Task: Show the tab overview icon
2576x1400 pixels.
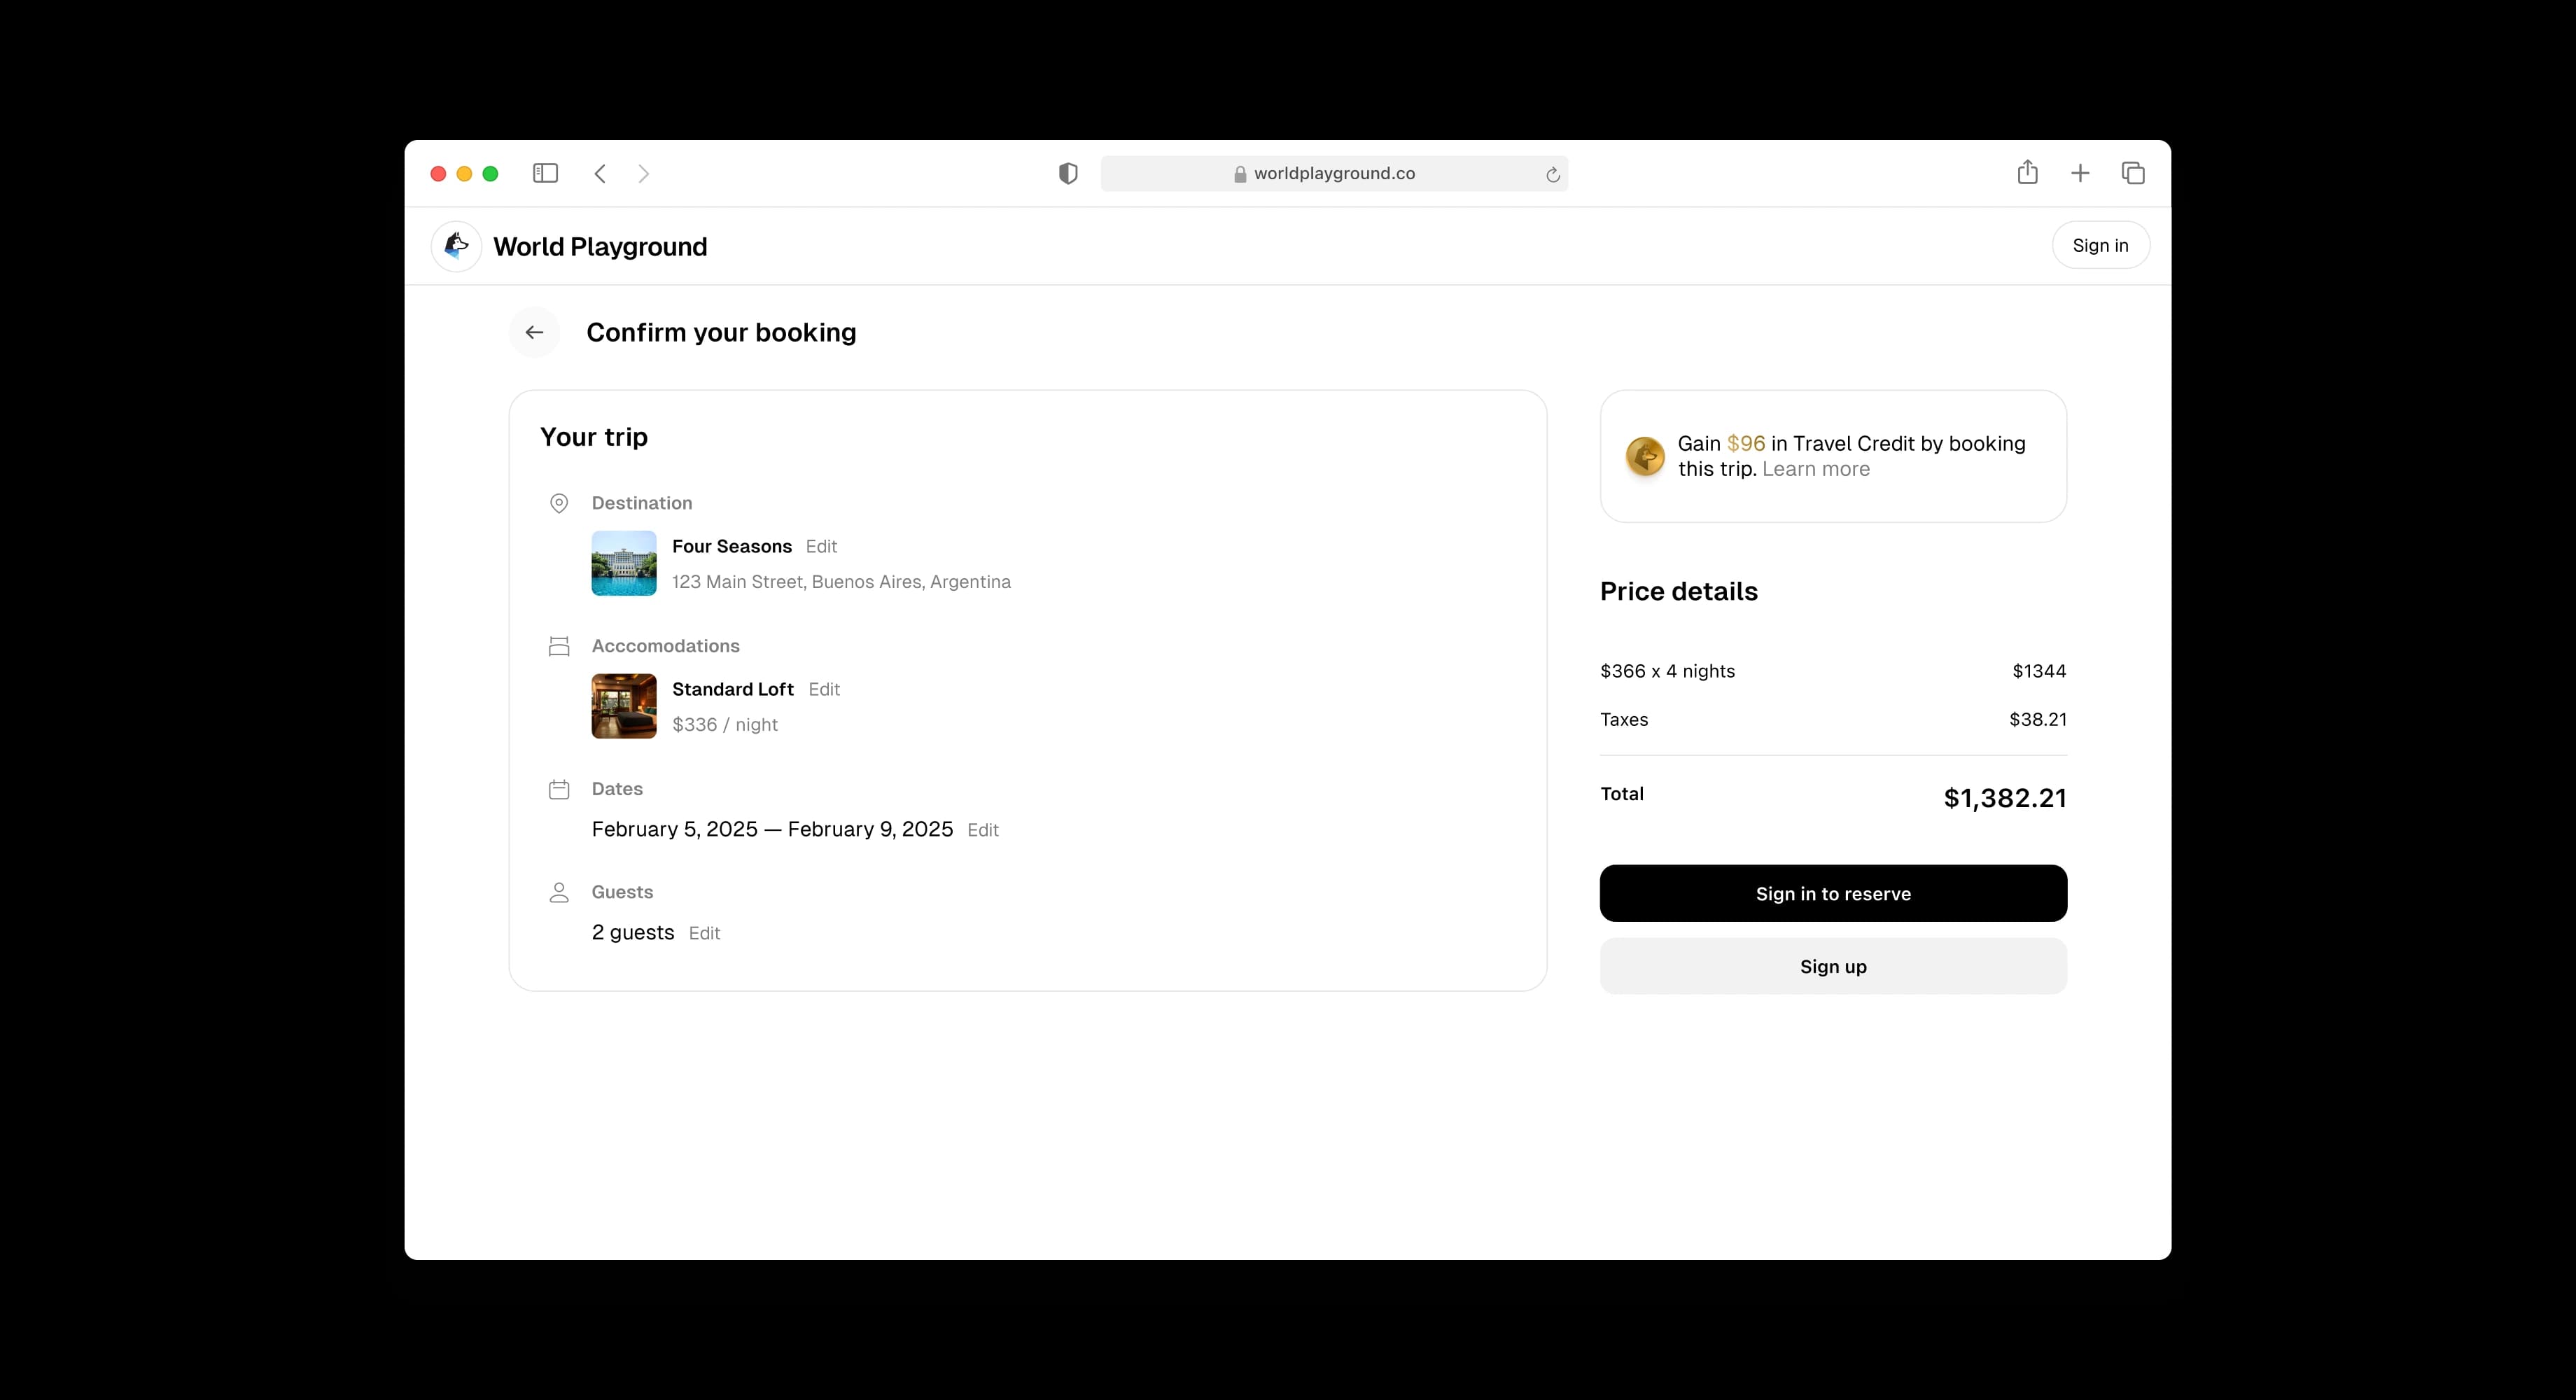Action: pos(2133,173)
